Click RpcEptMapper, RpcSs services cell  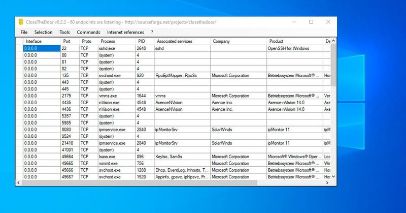[x=182, y=76]
